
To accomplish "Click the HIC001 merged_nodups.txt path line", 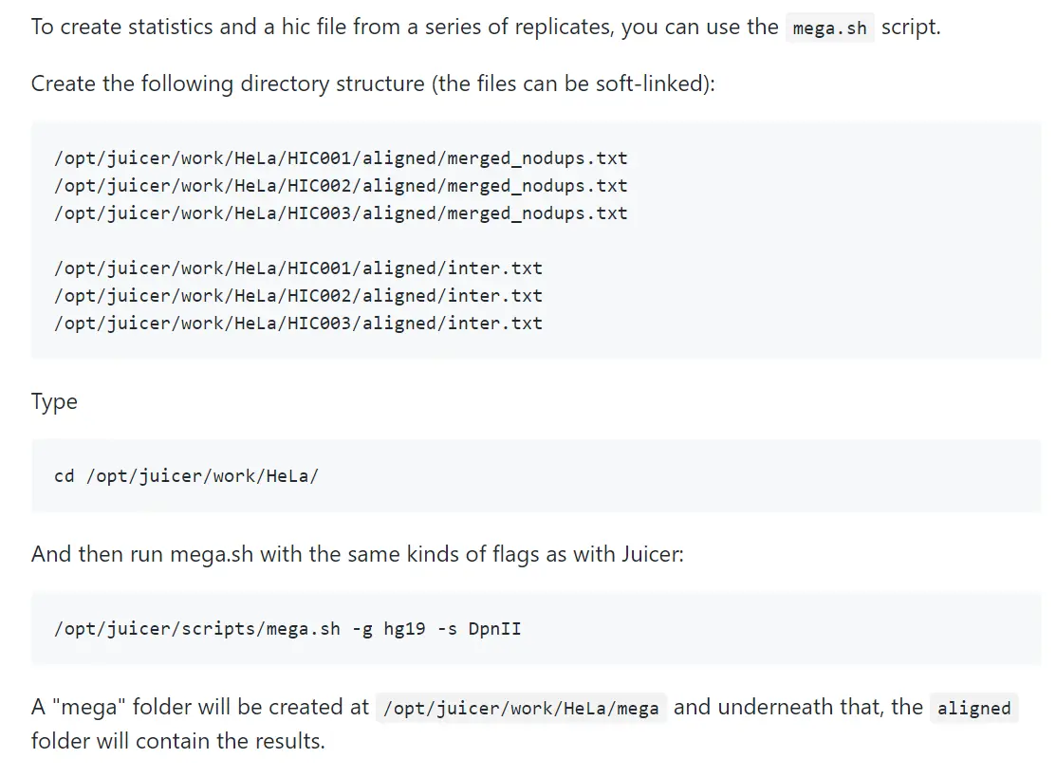I will pos(341,158).
